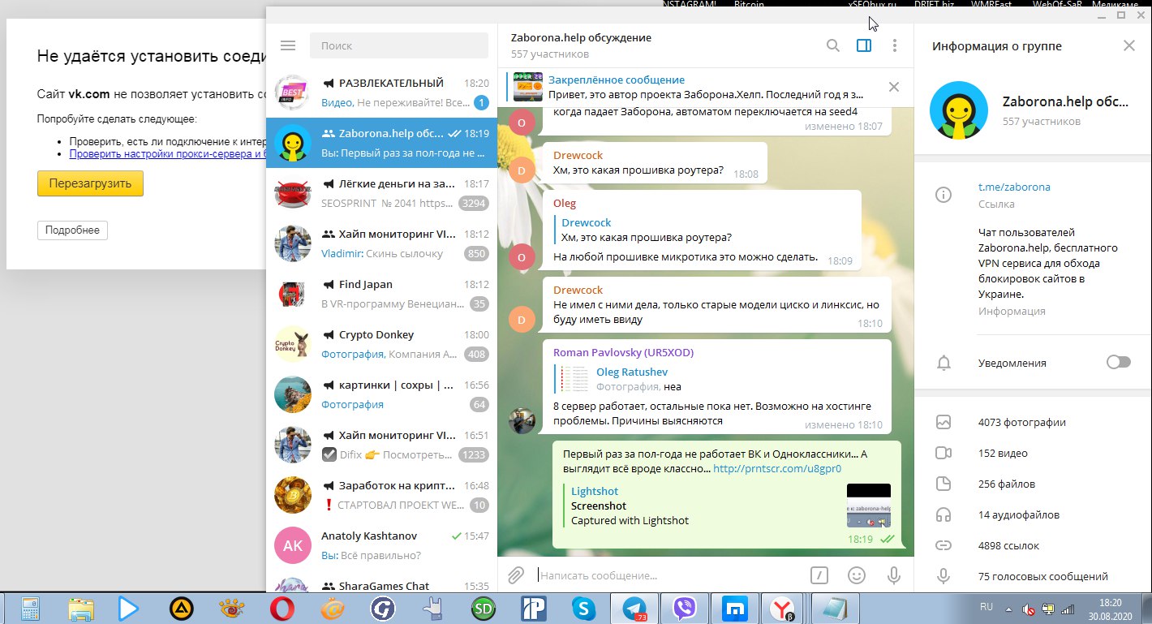Click Перезагрузить button in browser window
Screen dimensions: 1152x624
point(90,183)
